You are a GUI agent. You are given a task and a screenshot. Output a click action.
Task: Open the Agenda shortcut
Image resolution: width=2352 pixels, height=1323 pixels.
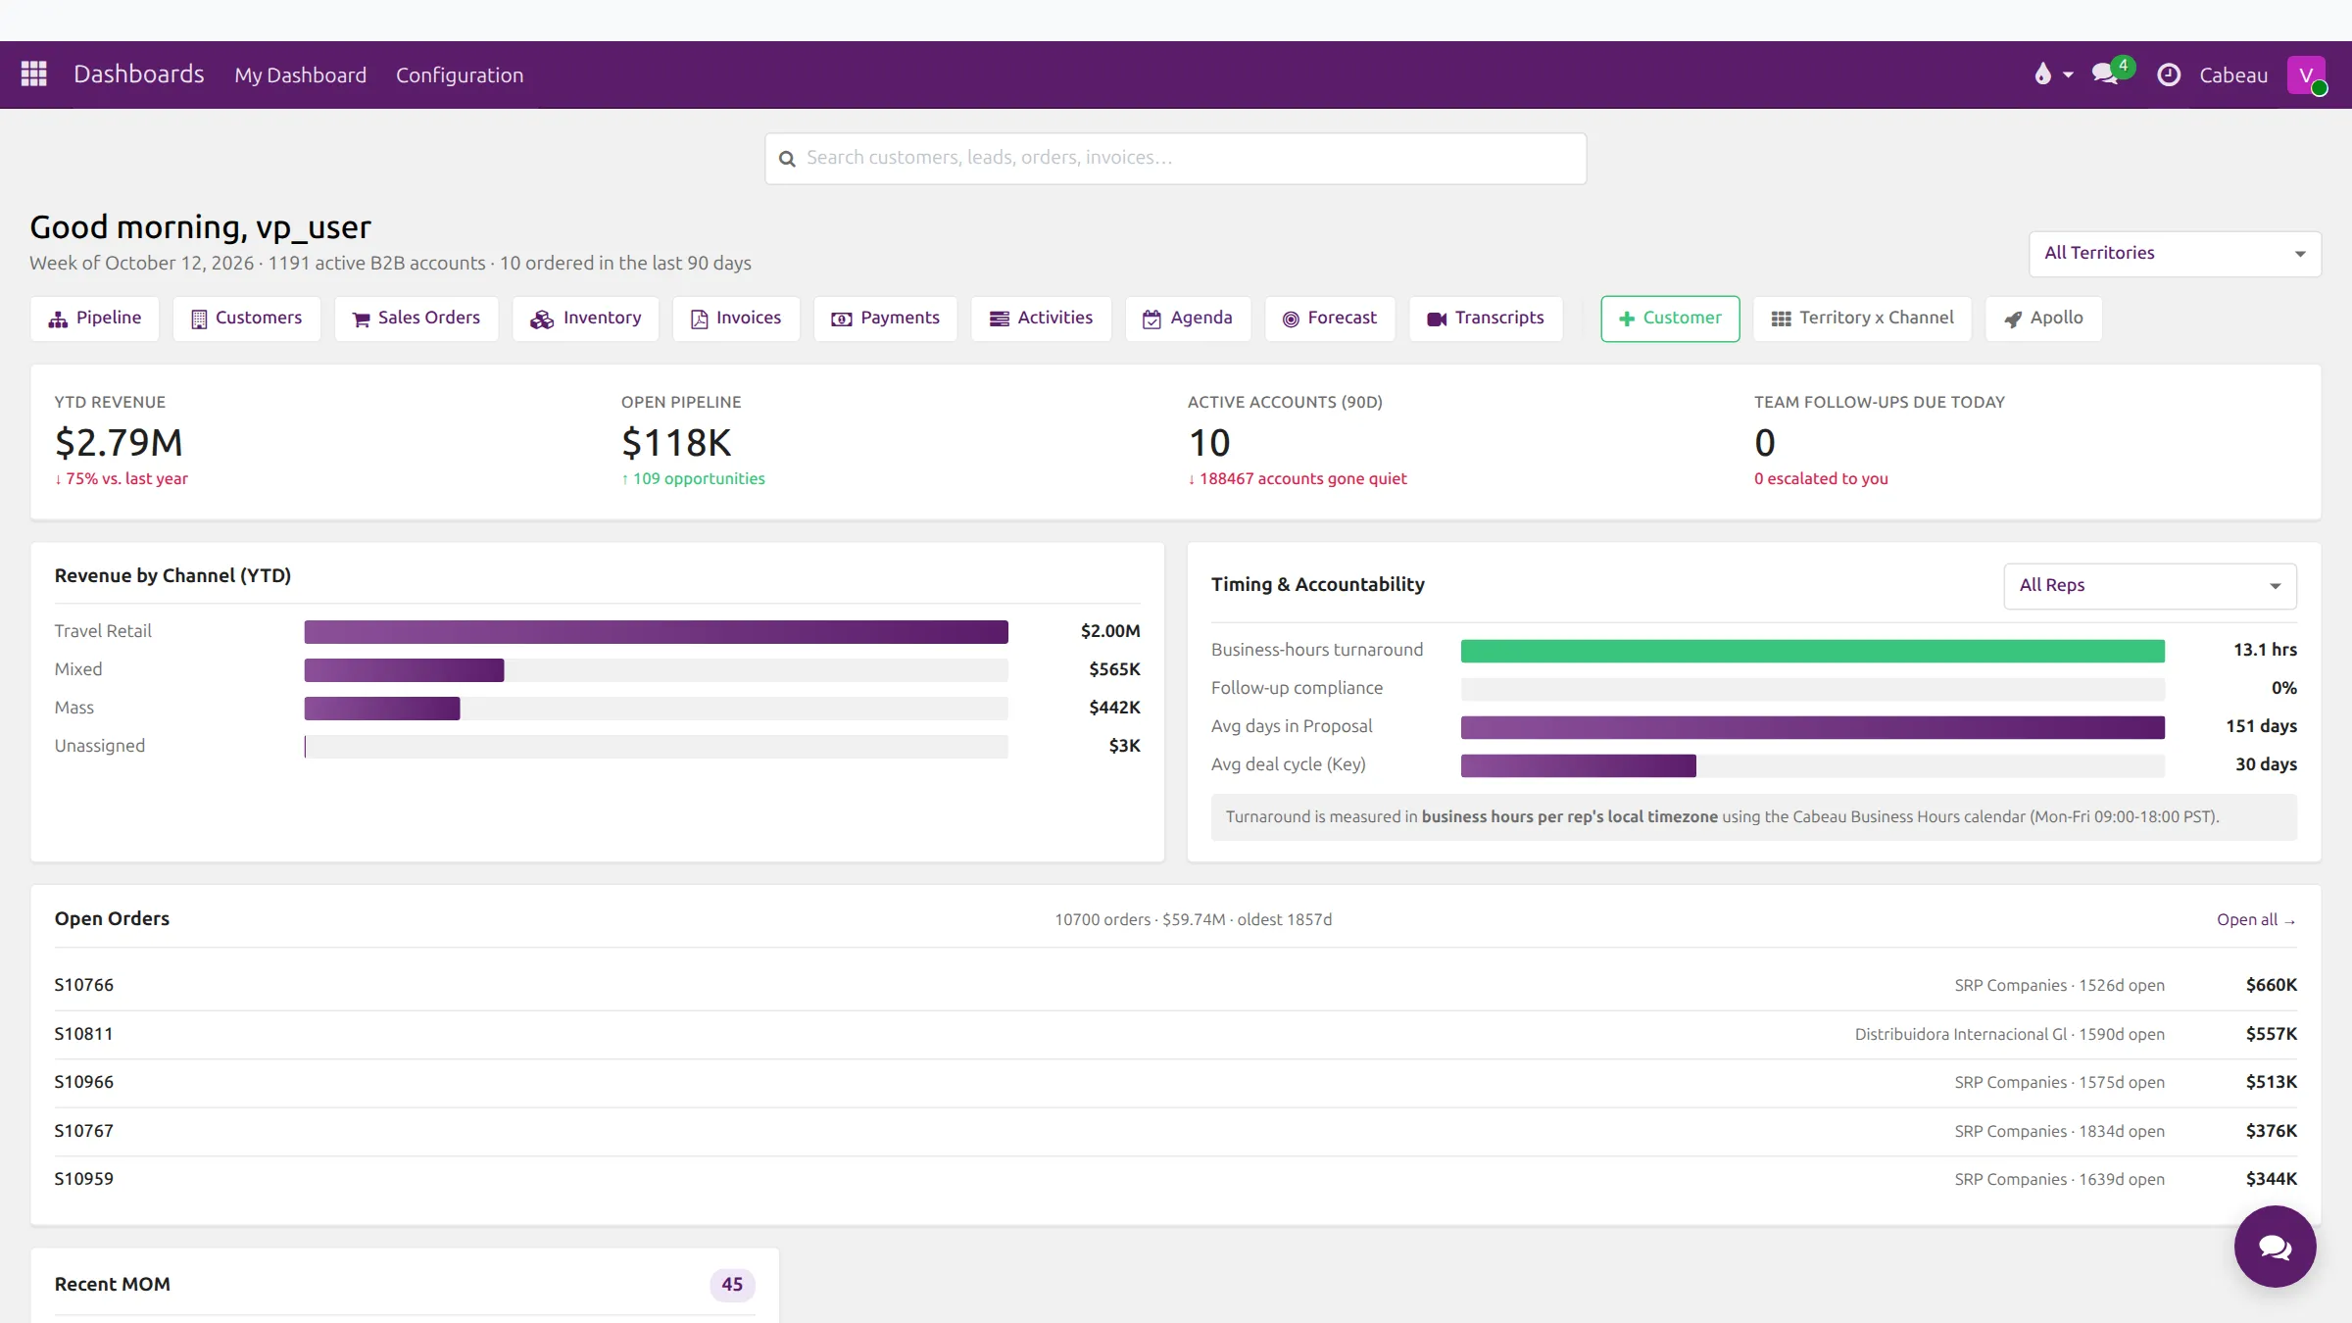click(1189, 318)
